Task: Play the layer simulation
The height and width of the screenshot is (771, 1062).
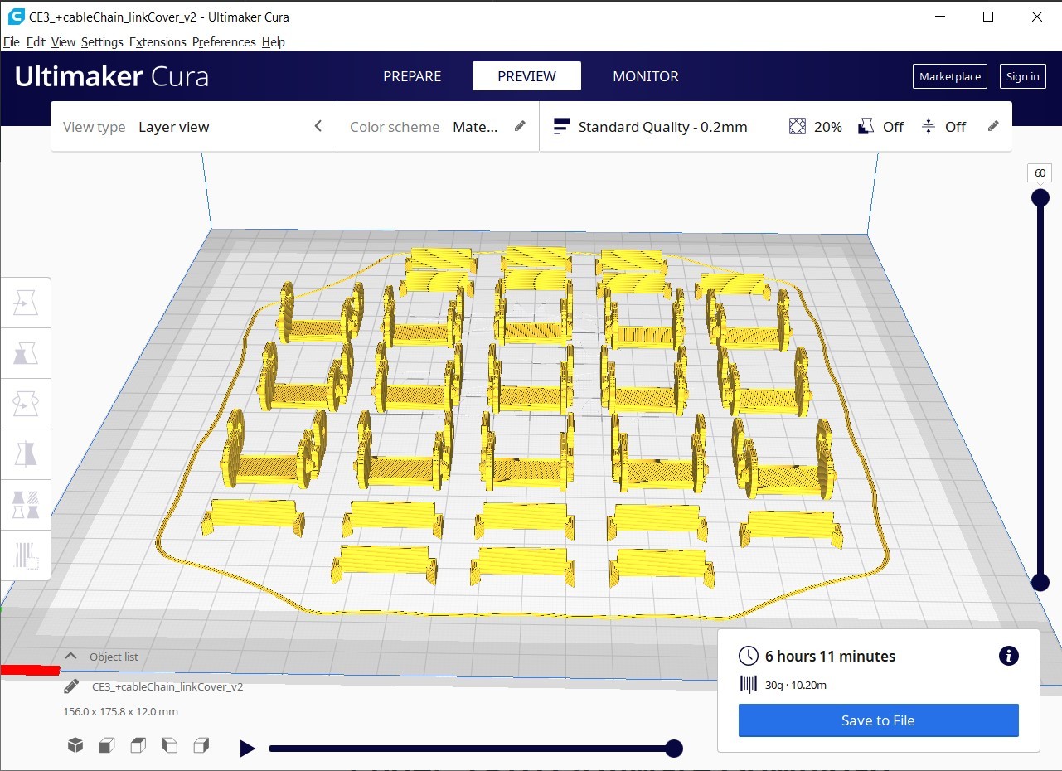Action: [x=247, y=749]
